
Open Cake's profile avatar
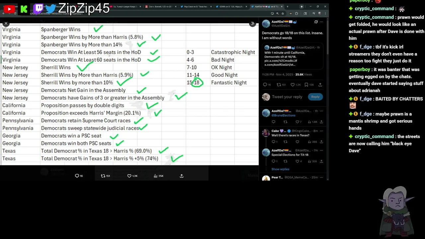tap(266, 133)
